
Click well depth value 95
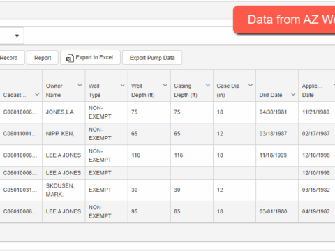click(x=135, y=212)
